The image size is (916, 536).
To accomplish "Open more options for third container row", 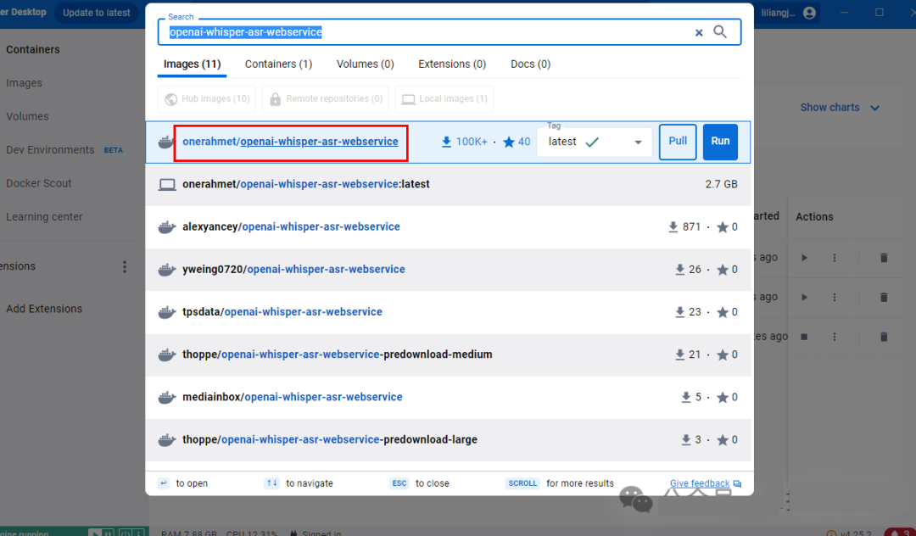I will (x=835, y=337).
